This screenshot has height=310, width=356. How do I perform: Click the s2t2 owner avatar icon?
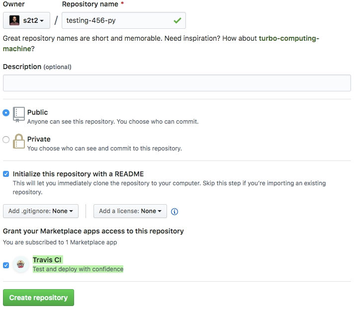coord(14,20)
